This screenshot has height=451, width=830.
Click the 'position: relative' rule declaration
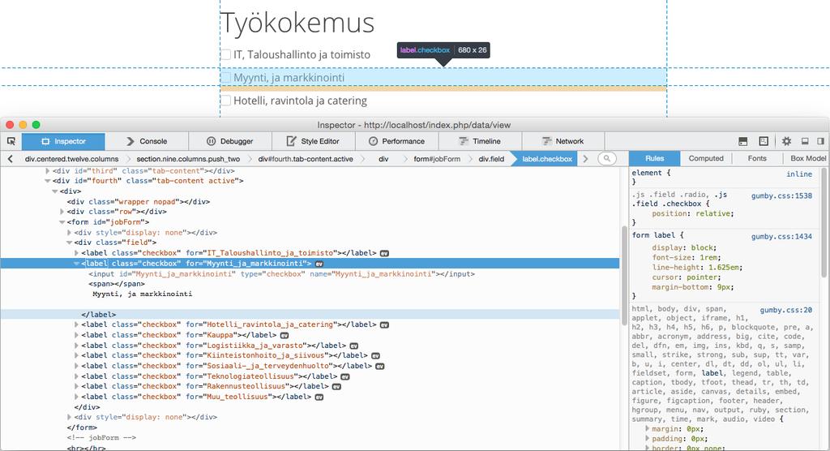[693, 213]
